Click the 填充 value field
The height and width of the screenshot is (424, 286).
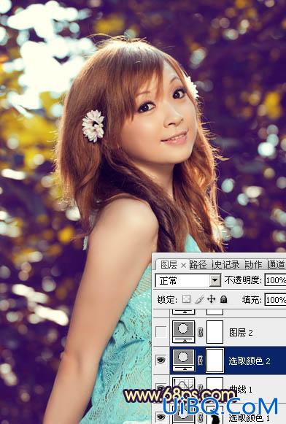pyautogui.click(x=275, y=300)
